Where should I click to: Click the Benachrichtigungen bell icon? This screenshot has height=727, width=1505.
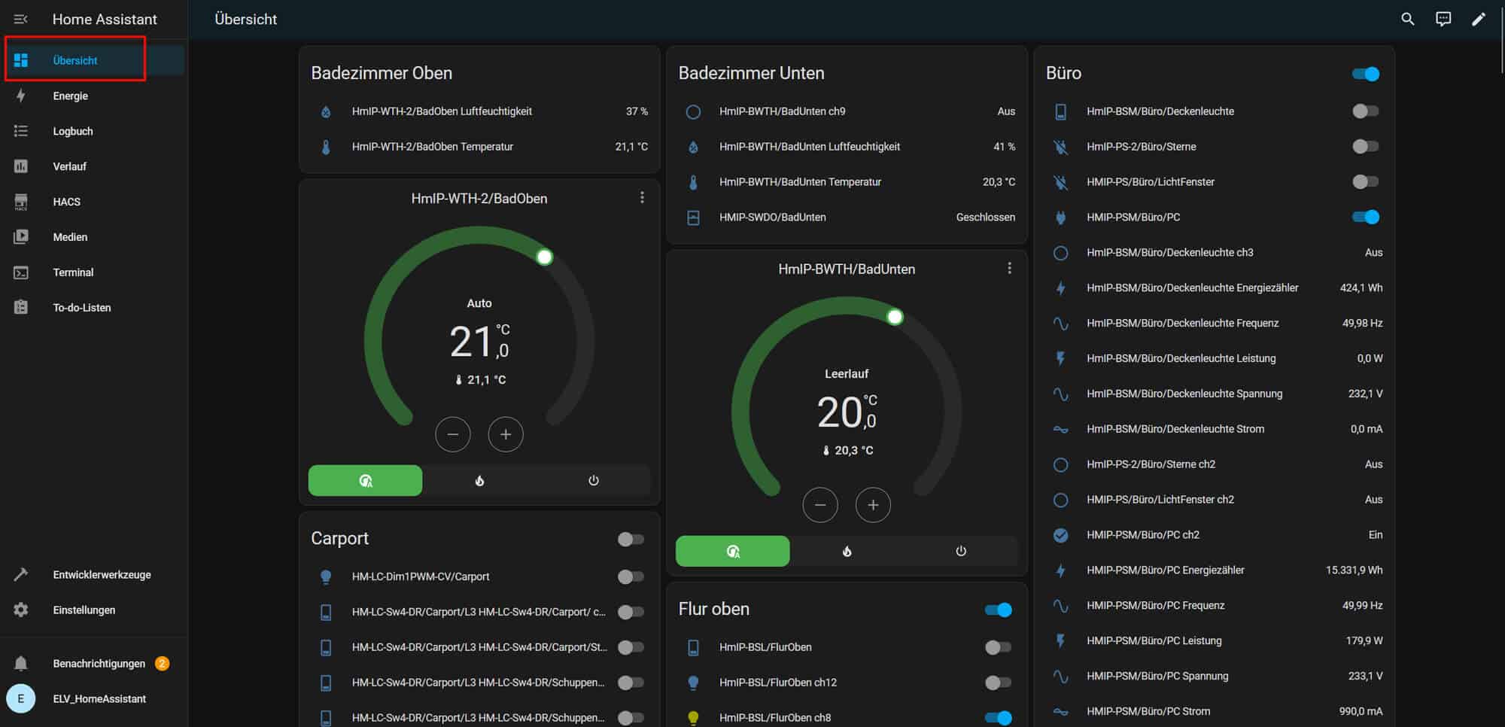point(21,663)
